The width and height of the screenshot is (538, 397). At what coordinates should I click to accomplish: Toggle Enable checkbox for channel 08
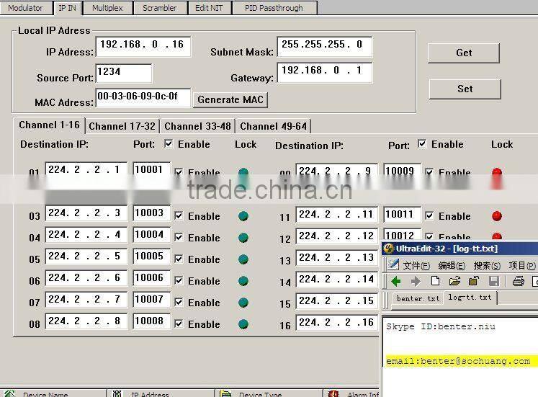tap(179, 324)
